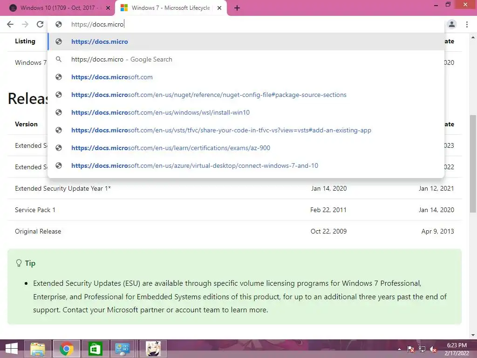
Task: Select the exams/az-900 suggestion
Action: tap(246, 148)
